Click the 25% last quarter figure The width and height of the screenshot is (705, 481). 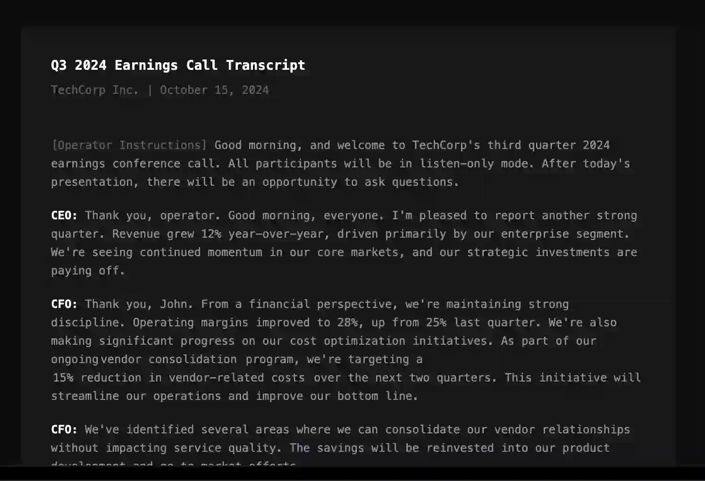tap(436, 323)
